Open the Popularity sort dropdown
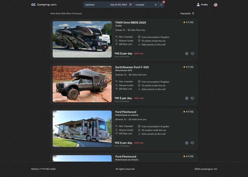Viewport: 248px width, 177px height. pos(187,13)
